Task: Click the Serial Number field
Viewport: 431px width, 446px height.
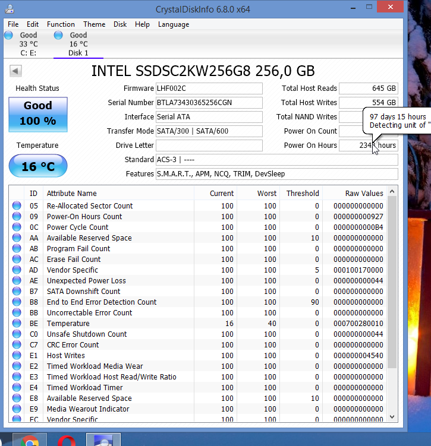Action: (209, 103)
